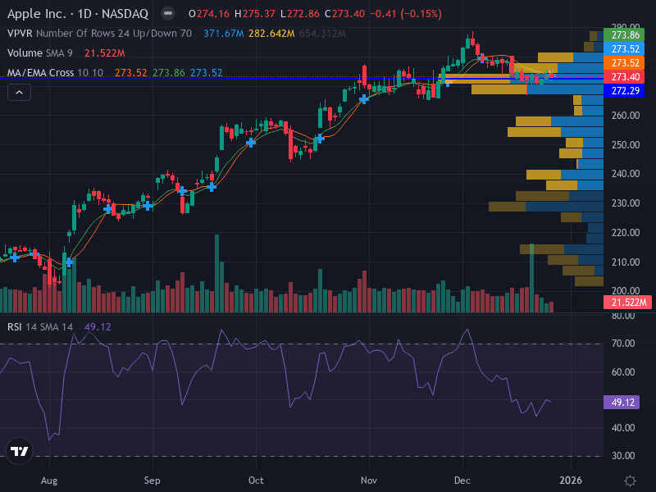Select the RSI 14 SMA 14 label
The width and height of the screenshot is (656, 492).
[40, 327]
